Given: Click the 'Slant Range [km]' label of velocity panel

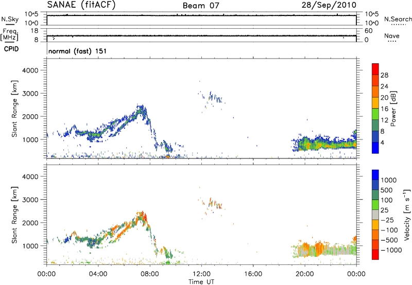Looking at the screenshot, I should tap(14, 215).
